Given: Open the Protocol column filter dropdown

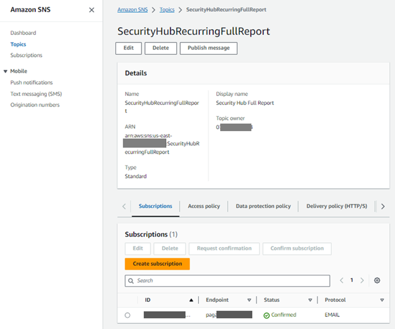Looking at the screenshot, I should pos(382,300).
